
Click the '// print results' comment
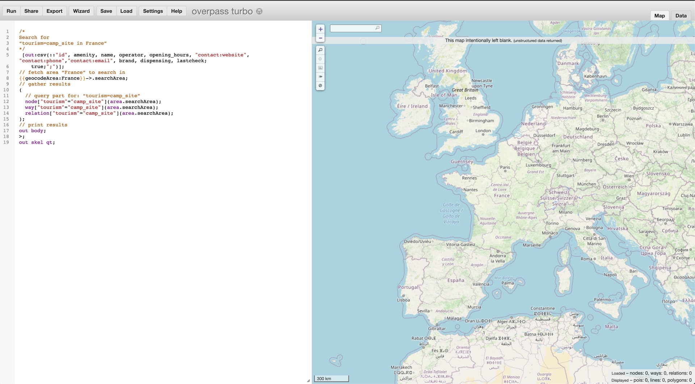[43, 125]
